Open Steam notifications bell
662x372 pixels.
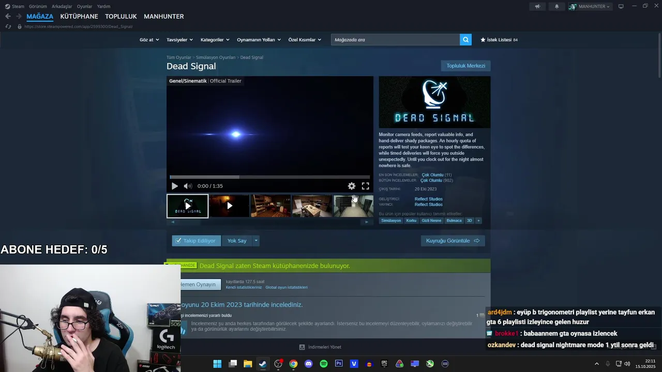[557, 6]
